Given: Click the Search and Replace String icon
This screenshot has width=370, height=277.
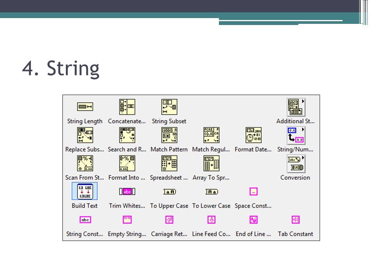Looking at the screenshot, I should [127, 135].
